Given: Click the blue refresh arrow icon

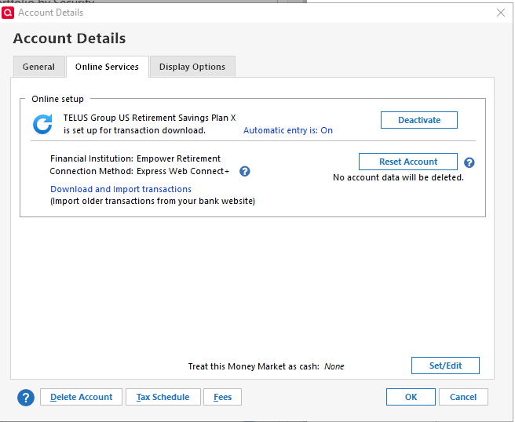Looking at the screenshot, I should tap(42, 124).
